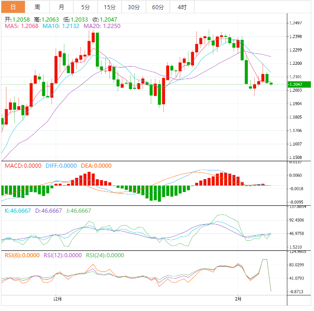Select the RSI(6) indicator label

22,255
